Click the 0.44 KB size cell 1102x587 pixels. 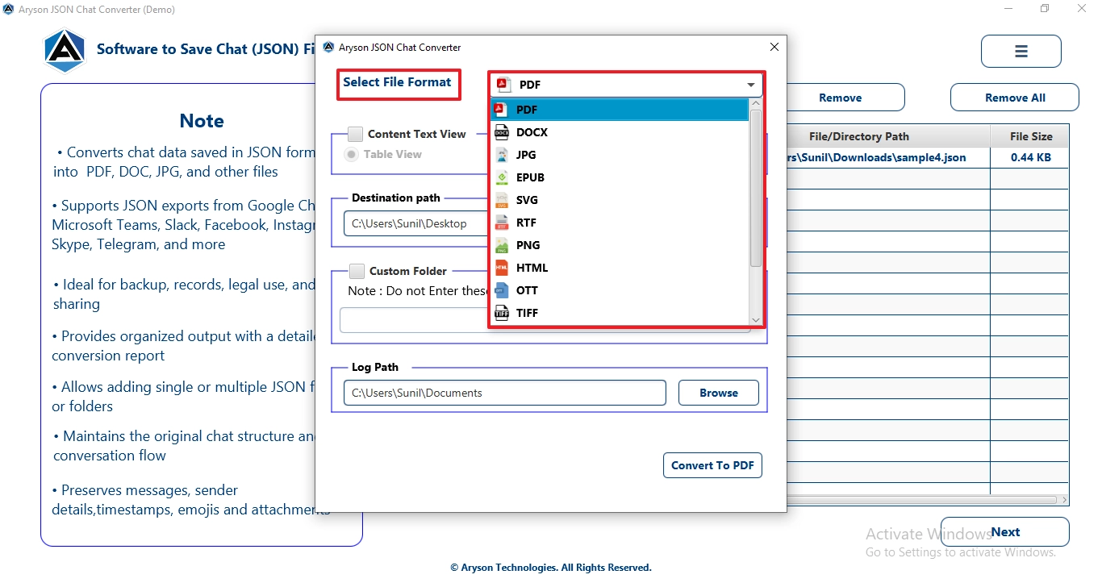[x=1030, y=157]
